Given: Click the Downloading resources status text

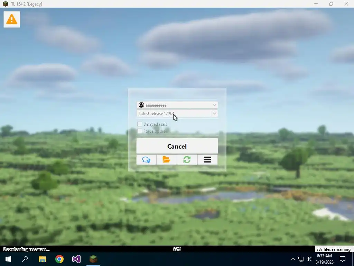Looking at the screenshot, I should pos(26,249).
